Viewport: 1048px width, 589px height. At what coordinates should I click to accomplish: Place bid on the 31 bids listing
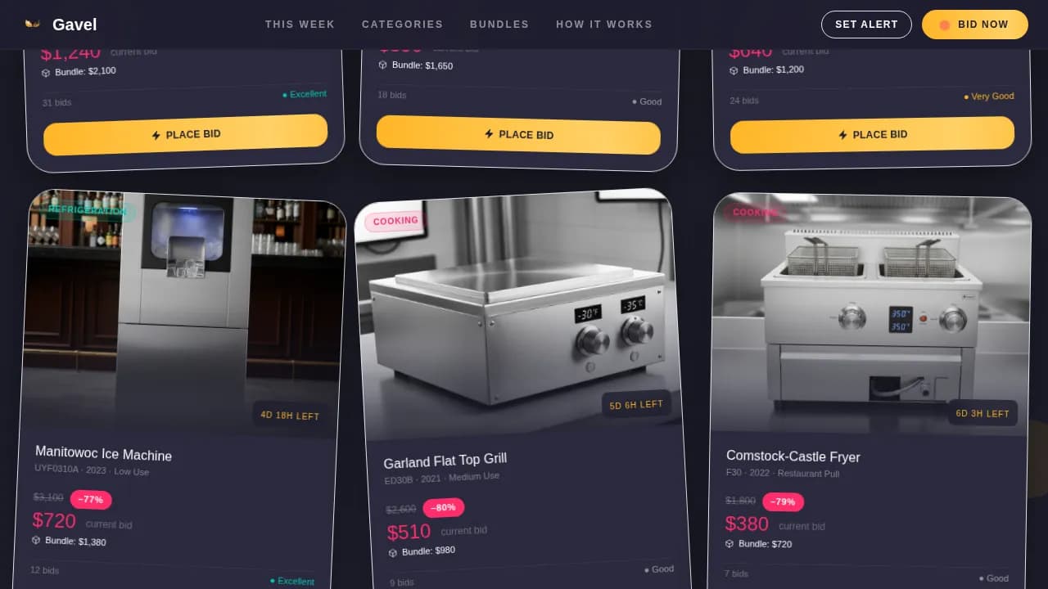186,135
